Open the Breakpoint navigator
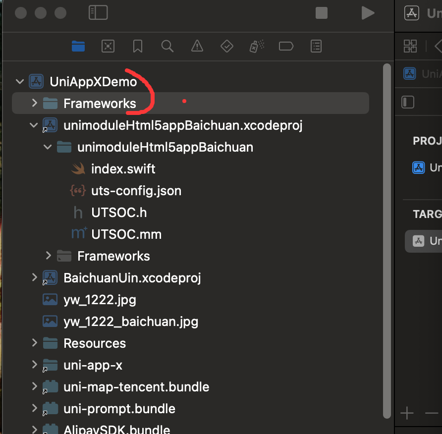The image size is (442, 434). coord(286,46)
